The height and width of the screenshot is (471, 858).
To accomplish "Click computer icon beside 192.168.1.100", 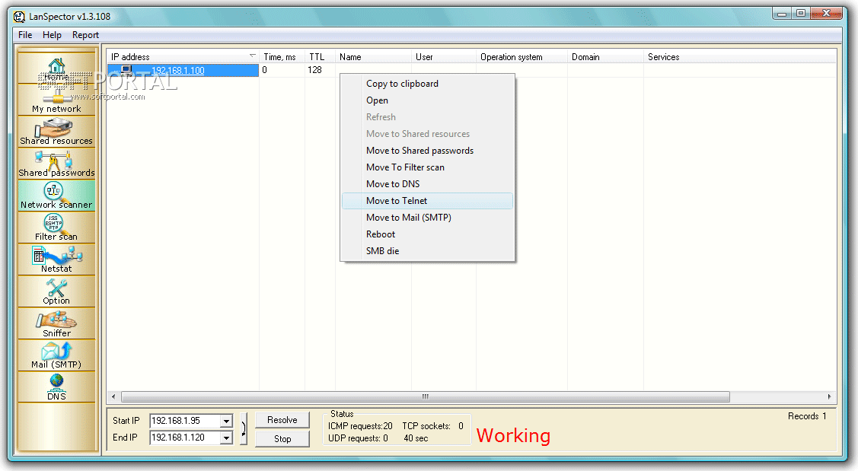I will [126, 70].
